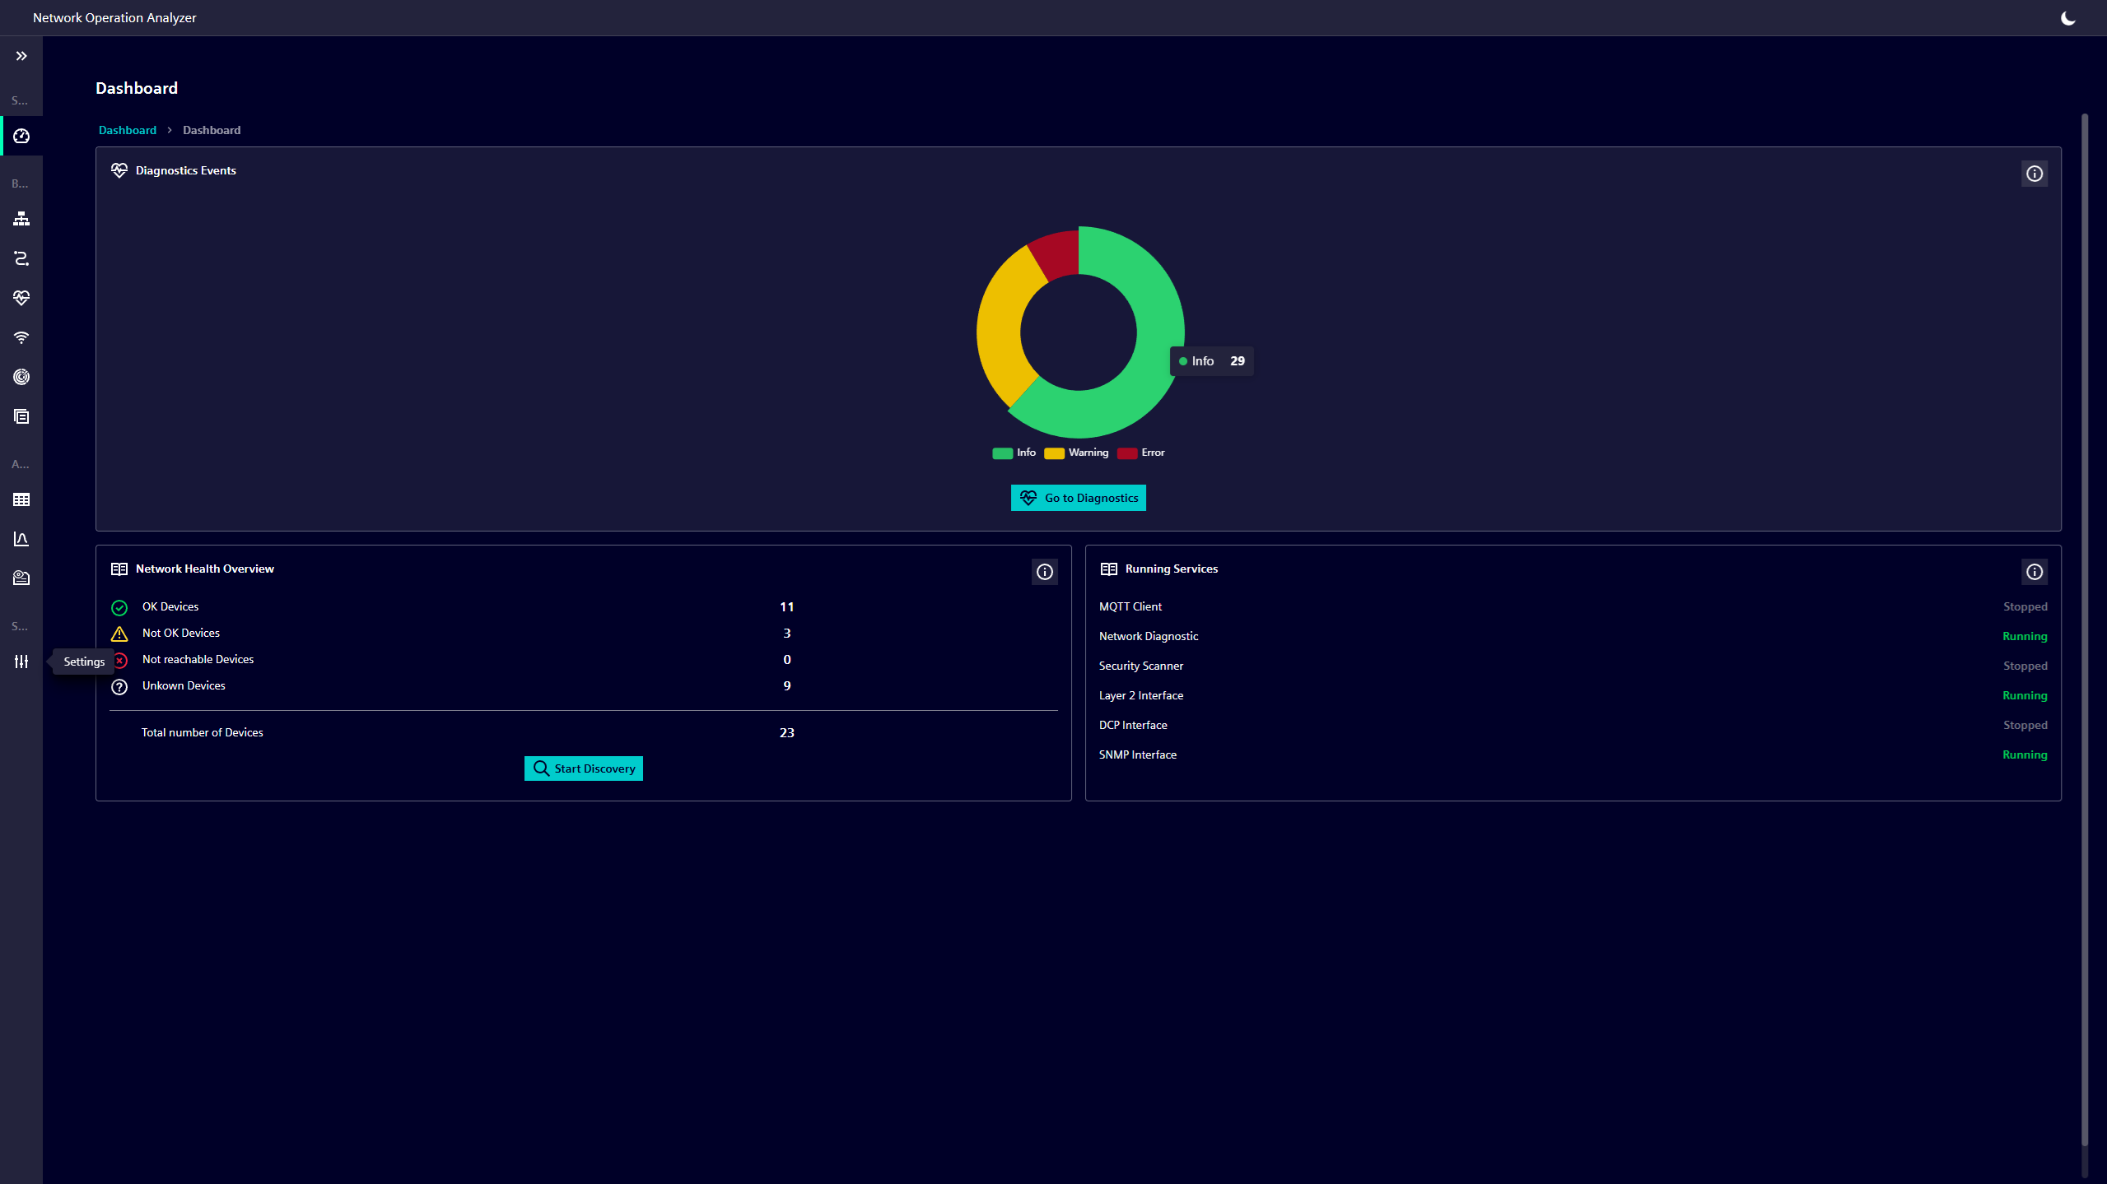Toggle the Info legend entry in chart

point(1014,453)
